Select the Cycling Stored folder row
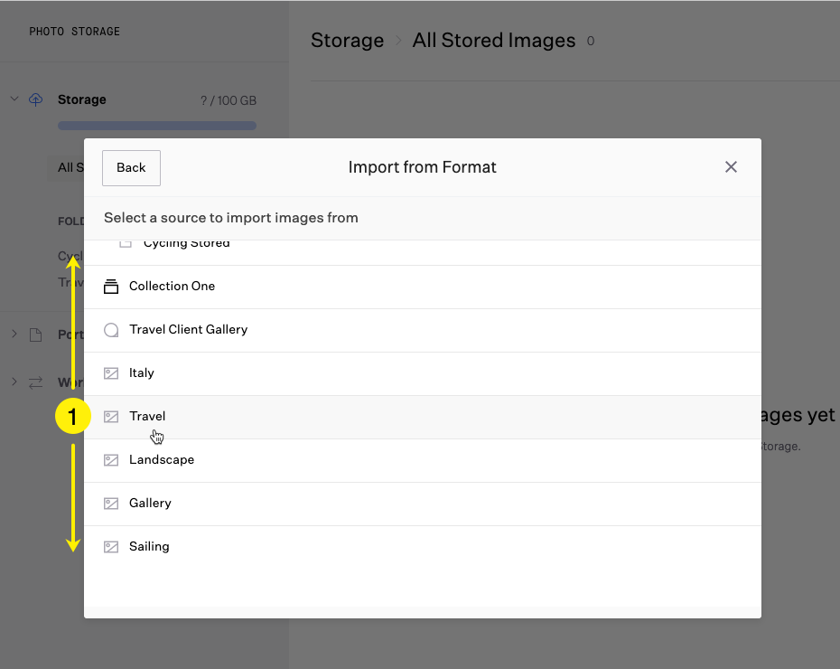The image size is (840, 669). pyautogui.click(x=186, y=245)
